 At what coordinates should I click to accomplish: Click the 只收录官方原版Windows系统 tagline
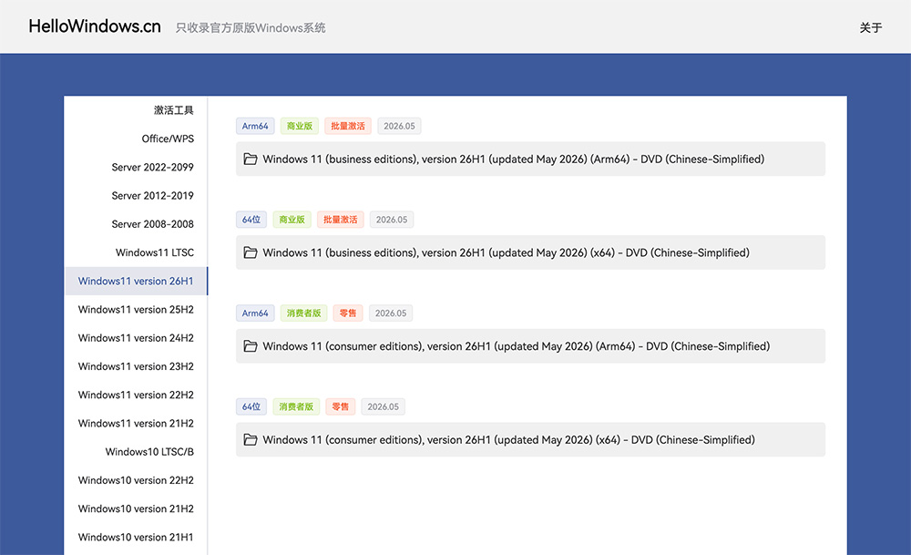(251, 28)
